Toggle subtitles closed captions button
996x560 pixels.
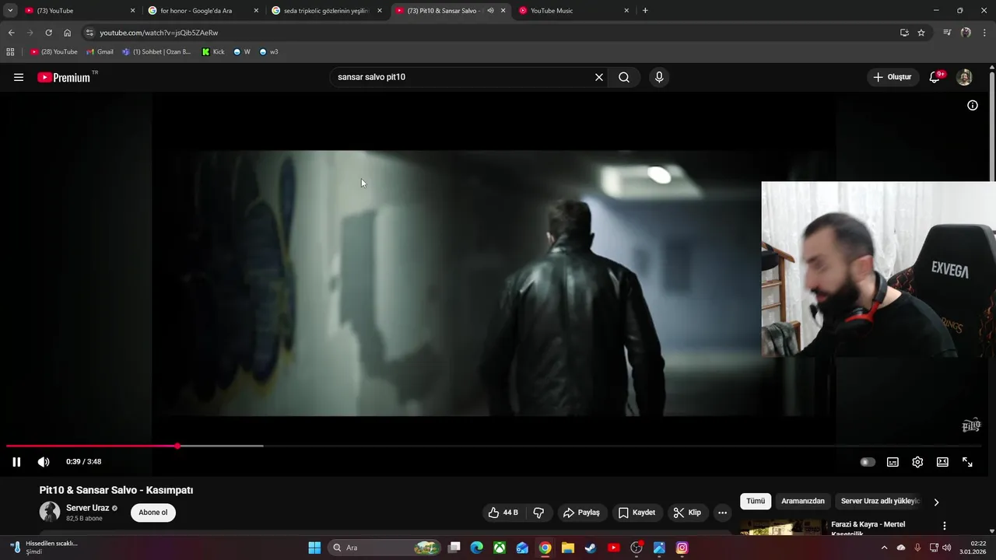[893, 462]
